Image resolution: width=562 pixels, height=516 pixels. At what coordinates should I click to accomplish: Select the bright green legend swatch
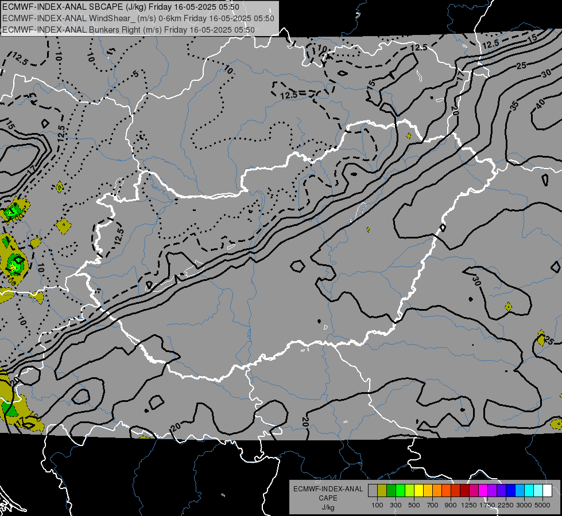tap(400, 491)
